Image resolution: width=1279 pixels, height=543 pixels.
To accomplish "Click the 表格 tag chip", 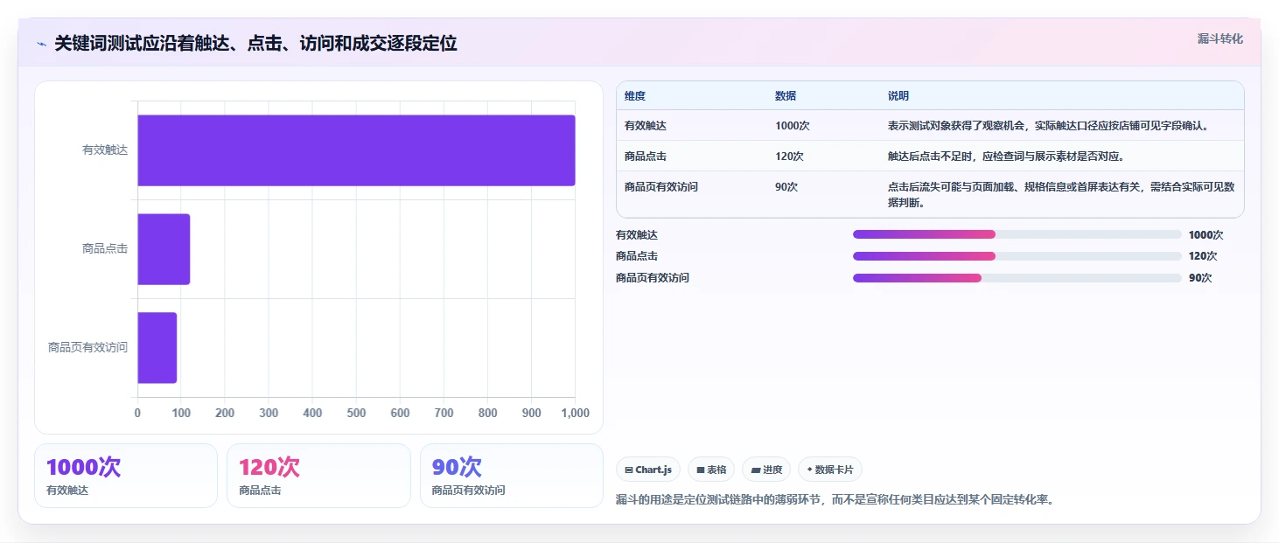I will 711,470.
